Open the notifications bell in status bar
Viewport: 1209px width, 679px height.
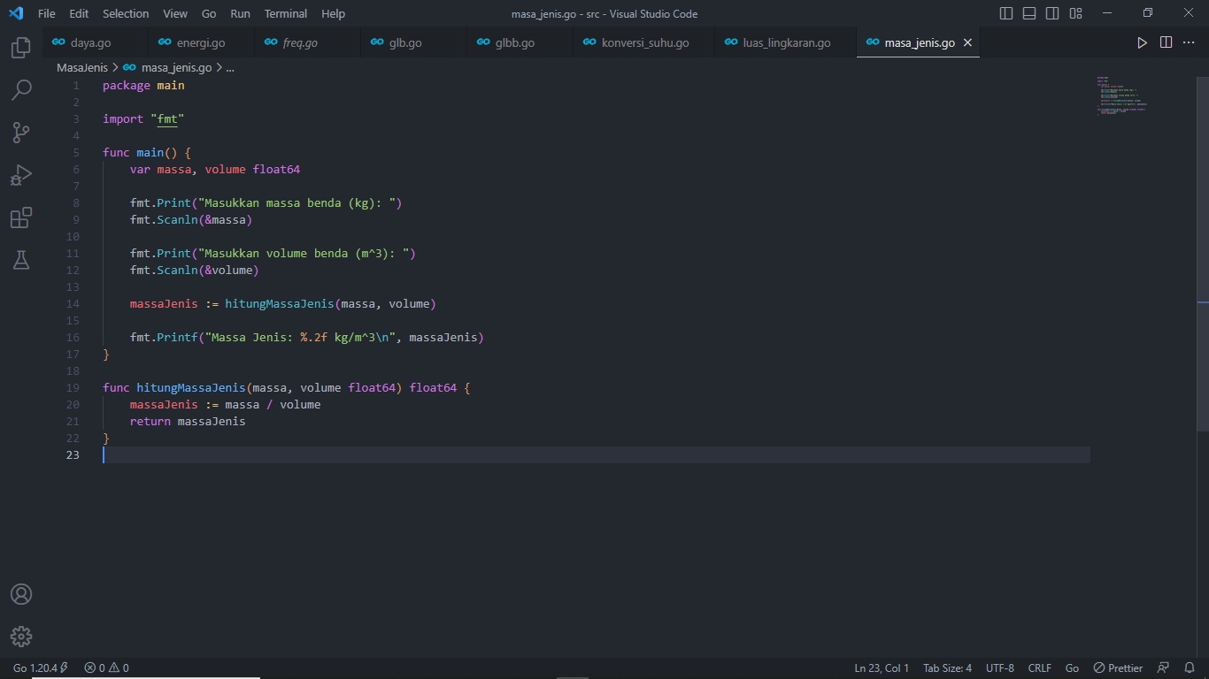[x=1190, y=668]
